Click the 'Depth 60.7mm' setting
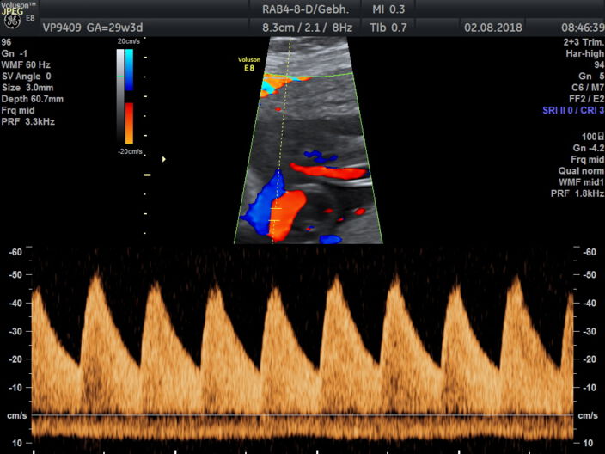The image size is (605, 454). click(x=33, y=99)
